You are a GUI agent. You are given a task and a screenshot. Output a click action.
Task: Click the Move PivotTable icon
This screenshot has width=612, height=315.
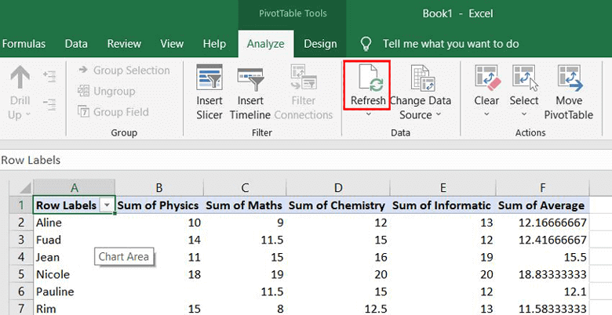click(569, 79)
